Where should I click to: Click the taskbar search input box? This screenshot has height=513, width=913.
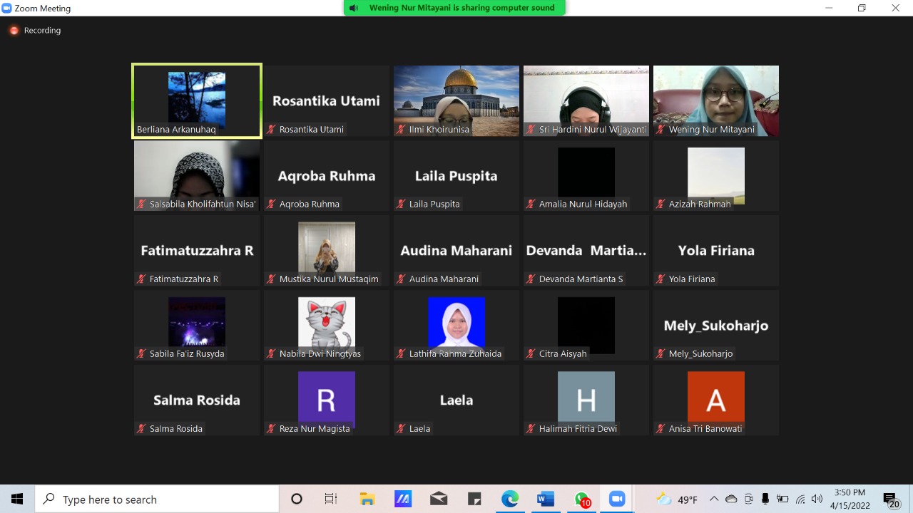(157, 499)
